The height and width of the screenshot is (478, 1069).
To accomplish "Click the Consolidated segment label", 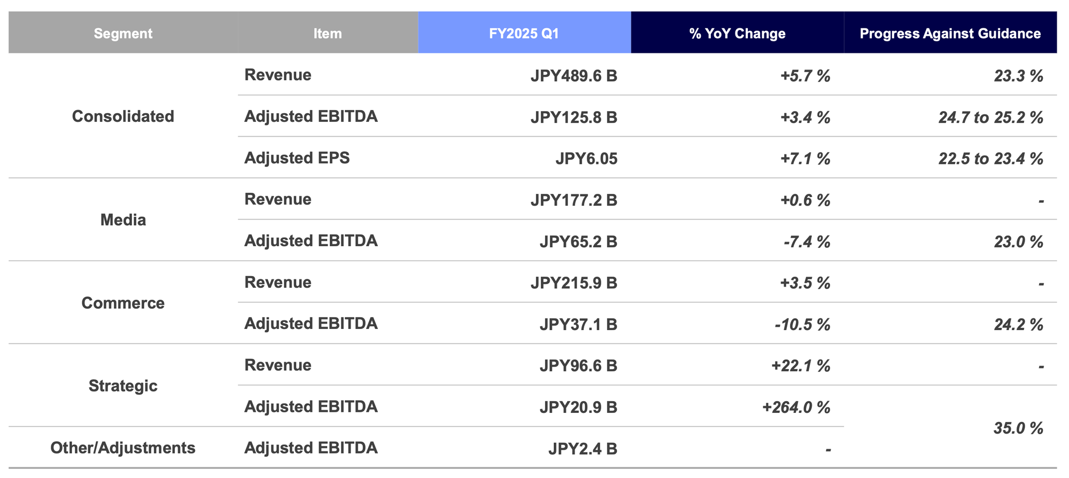I will [123, 116].
